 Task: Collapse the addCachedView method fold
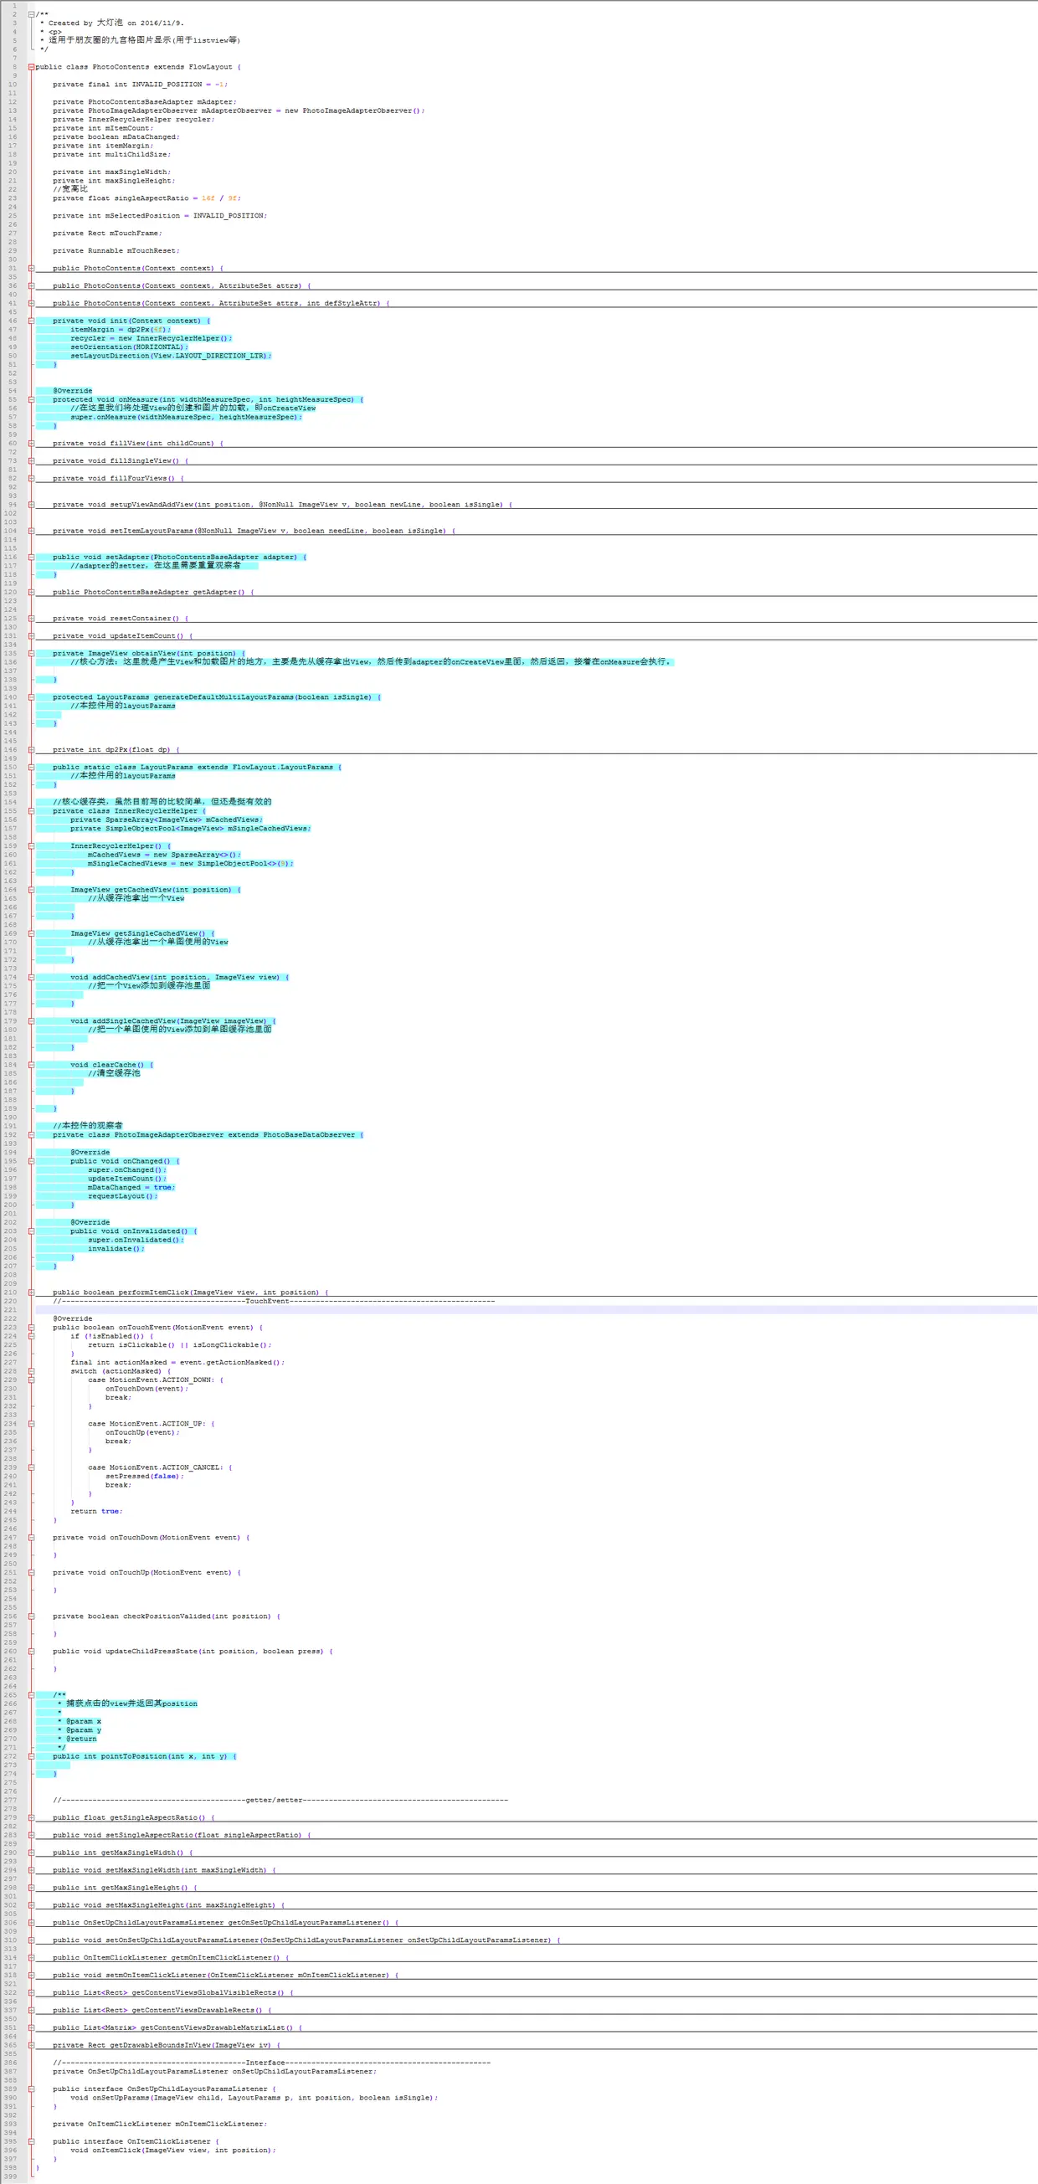coord(31,977)
